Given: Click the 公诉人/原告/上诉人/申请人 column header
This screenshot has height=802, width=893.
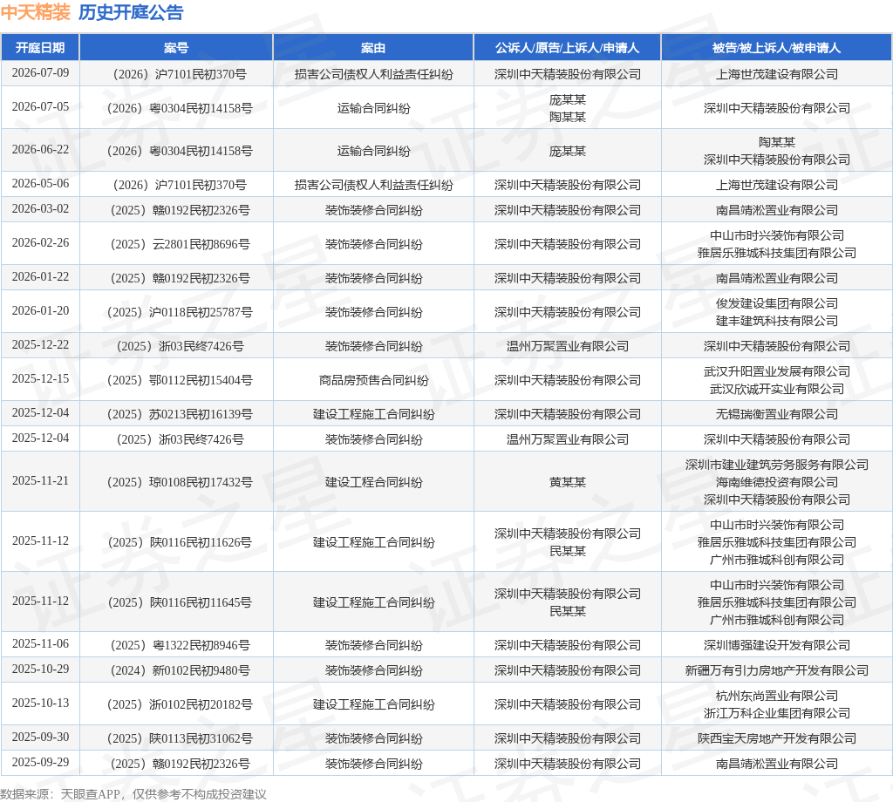Looking at the screenshot, I should tap(567, 48).
